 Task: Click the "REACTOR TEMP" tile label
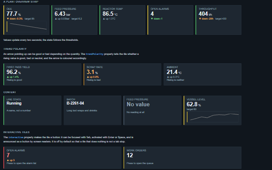click(x=113, y=9)
